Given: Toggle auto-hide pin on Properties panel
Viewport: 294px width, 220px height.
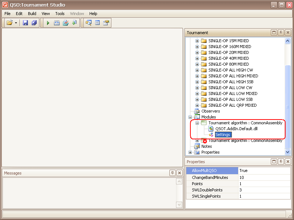Looking at the screenshot, I should click(x=281, y=162).
